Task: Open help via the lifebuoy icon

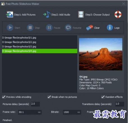Action: [118, 15]
